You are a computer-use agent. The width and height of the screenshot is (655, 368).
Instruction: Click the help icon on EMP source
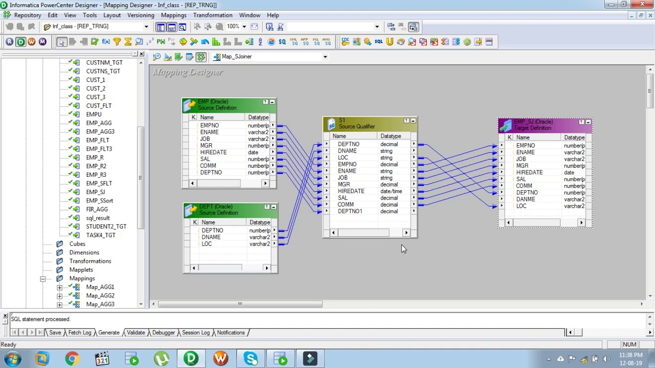coord(265,102)
